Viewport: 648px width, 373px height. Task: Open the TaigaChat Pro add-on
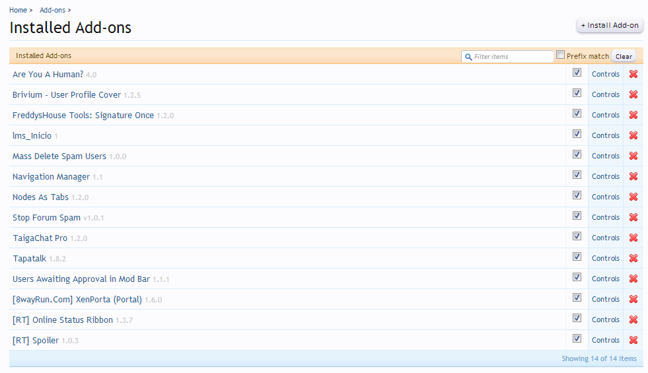[40, 238]
